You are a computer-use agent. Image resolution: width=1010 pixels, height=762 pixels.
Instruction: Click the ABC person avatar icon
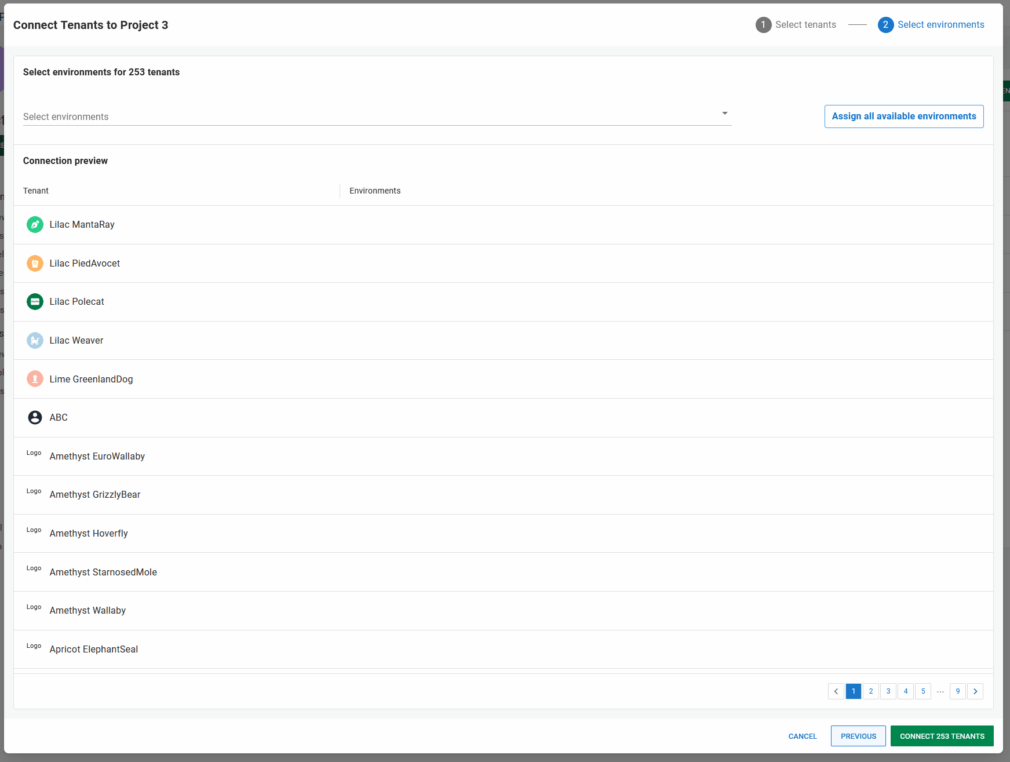[35, 417]
